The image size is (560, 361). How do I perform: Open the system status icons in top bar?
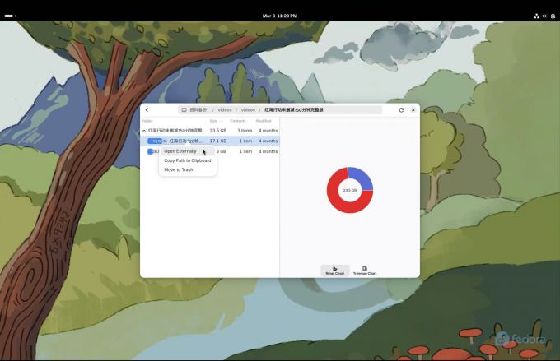544,16
